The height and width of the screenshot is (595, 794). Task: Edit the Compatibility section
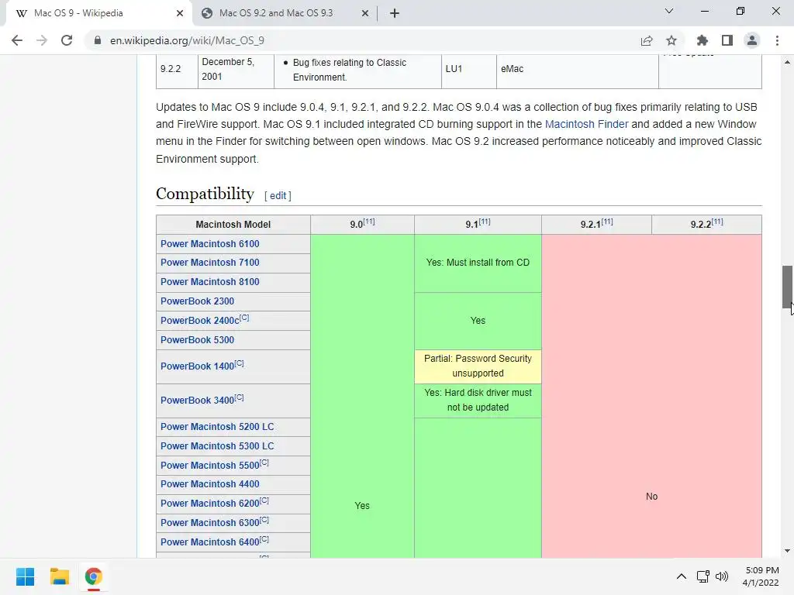click(x=278, y=195)
